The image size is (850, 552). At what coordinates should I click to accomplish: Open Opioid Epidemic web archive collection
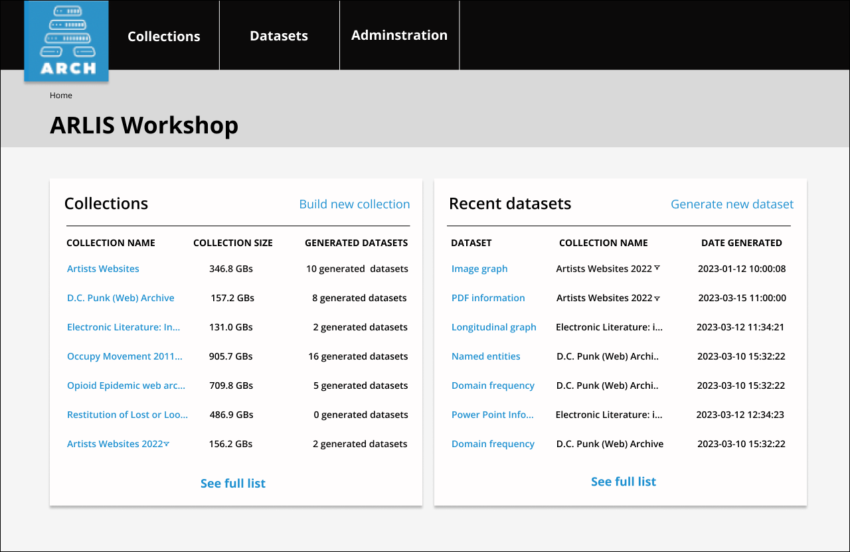[x=126, y=385]
